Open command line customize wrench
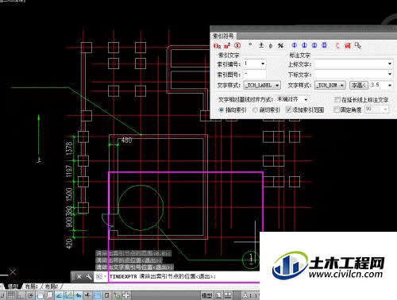Screen dimensions: 397x300 click(x=89, y=277)
